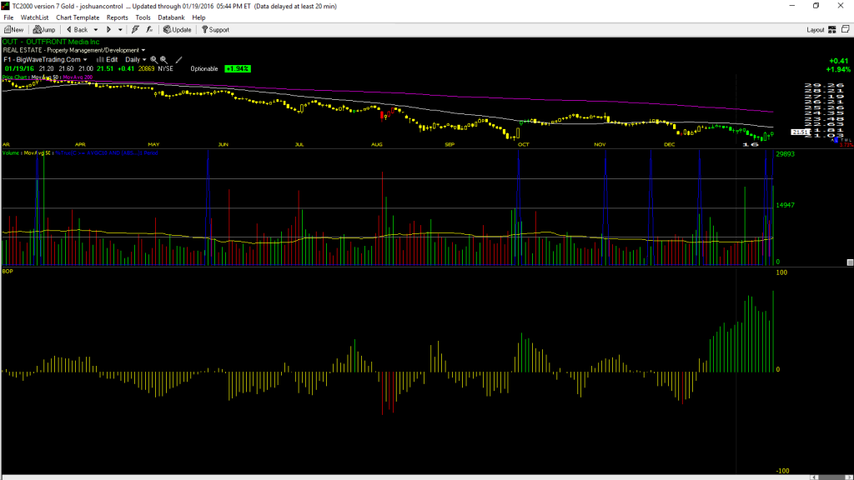854x480 pixels.
Task: Open the File menu
Action: click(8, 17)
